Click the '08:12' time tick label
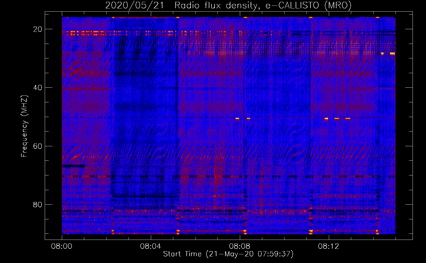 pyautogui.click(x=329, y=247)
